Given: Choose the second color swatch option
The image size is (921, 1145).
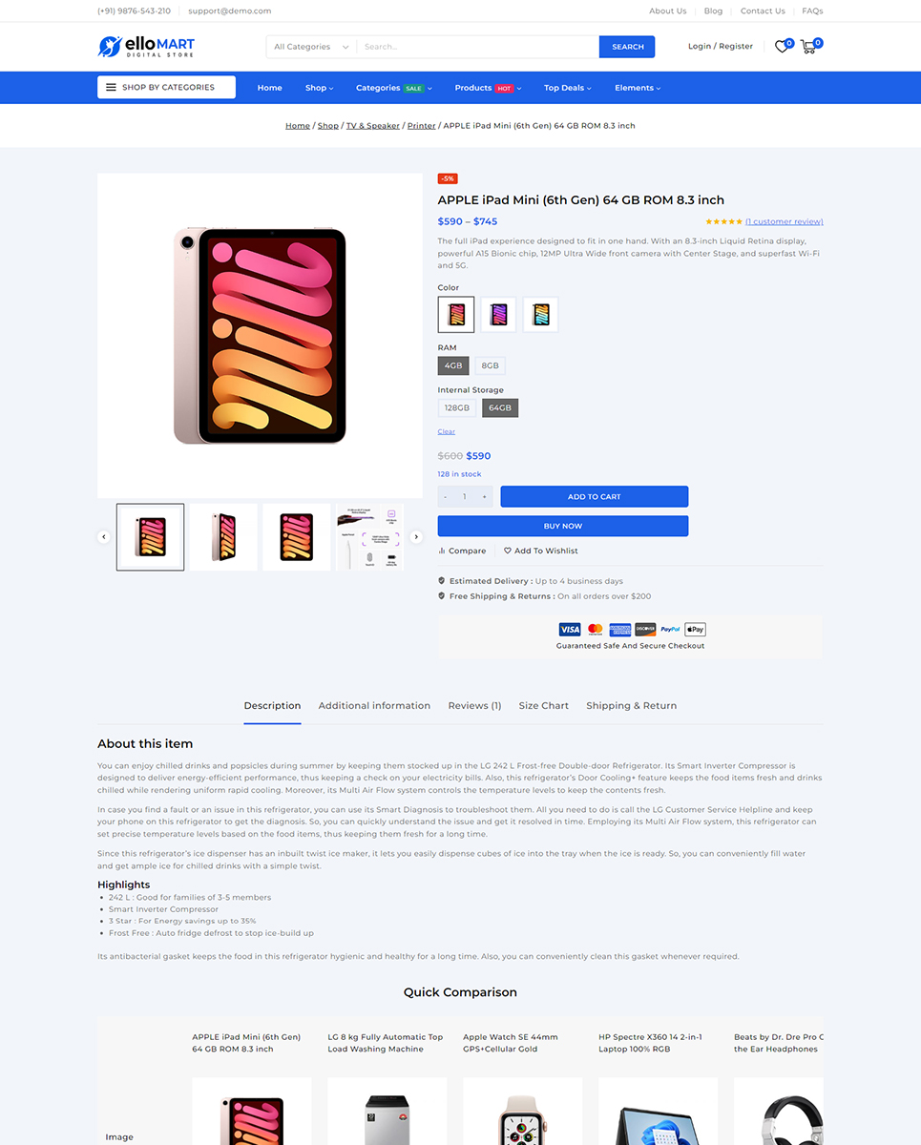Looking at the screenshot, I should (x=498, y=315).
